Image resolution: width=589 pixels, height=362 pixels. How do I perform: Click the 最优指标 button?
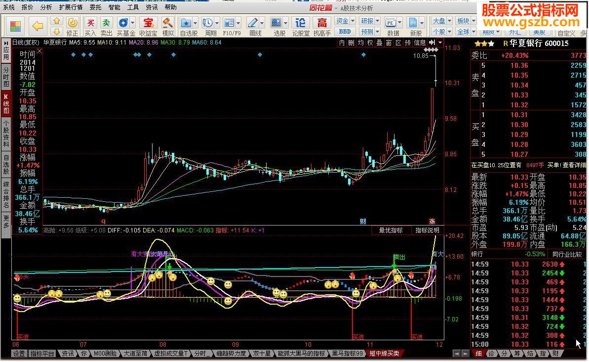(391, 230)
